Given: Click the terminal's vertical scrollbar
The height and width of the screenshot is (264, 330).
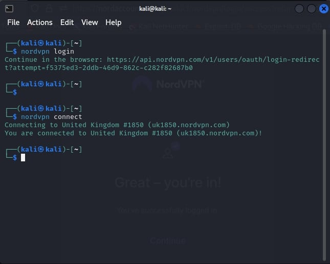Looking at the screenshot, I should coord(326,143).
